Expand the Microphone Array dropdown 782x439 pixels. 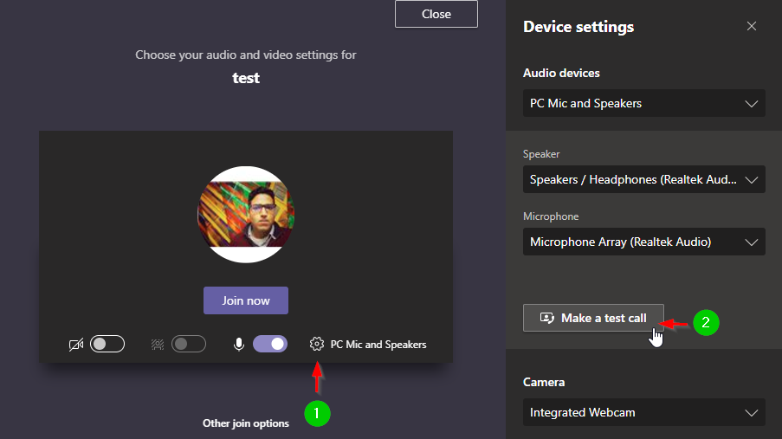tap(643, 242)
